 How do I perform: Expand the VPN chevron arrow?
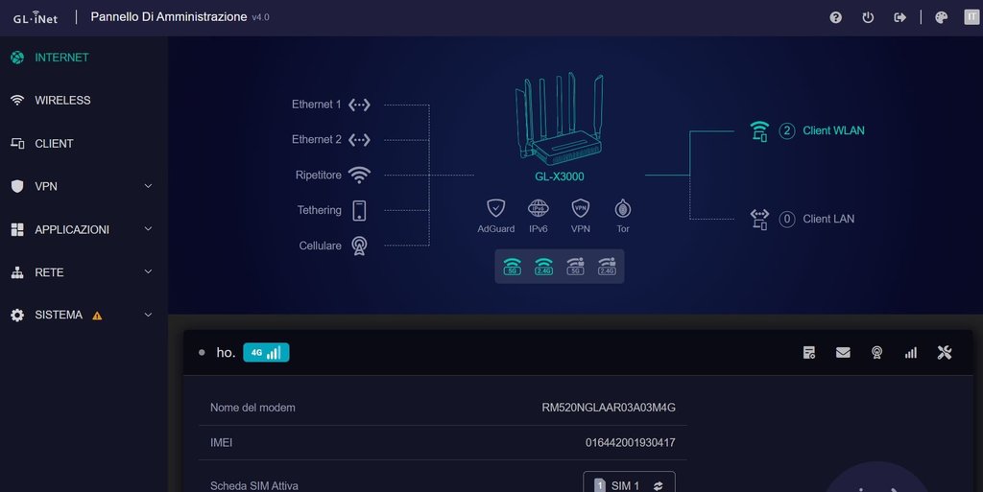(148, 186)
